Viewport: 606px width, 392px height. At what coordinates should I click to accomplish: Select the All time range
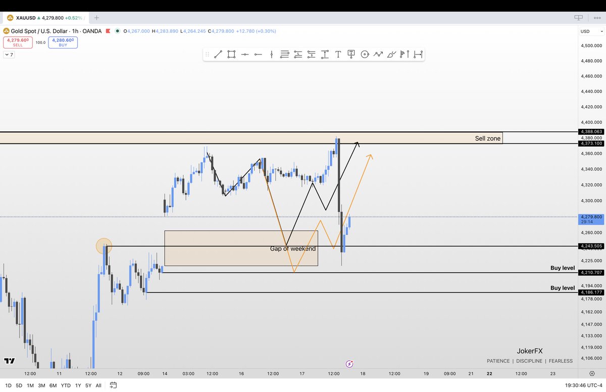coord(98,385)
